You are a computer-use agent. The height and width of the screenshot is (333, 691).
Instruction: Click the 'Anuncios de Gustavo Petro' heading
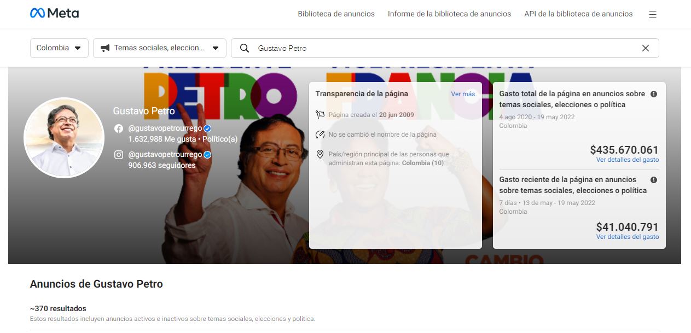coord(96,284)
